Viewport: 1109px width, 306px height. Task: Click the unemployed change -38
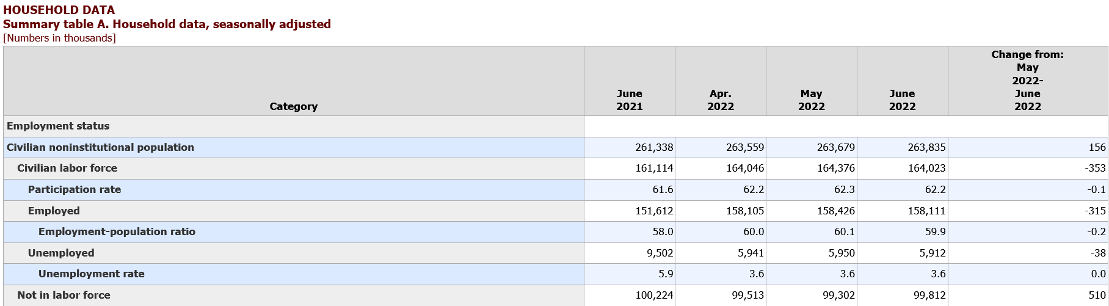tap(1097, 253)
